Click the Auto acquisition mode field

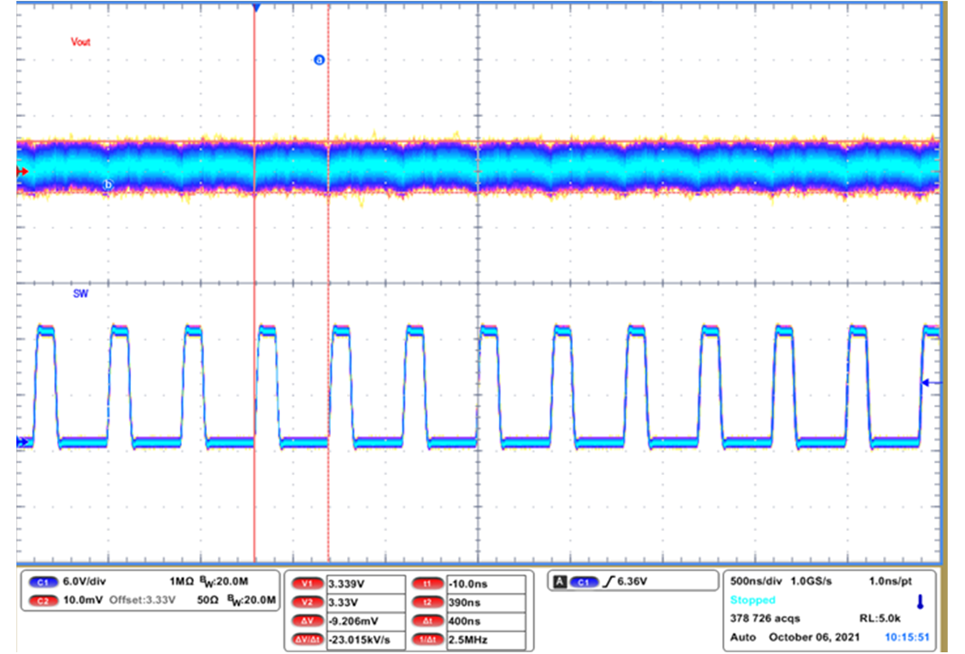pyautogui.click(x=741, y=637)
